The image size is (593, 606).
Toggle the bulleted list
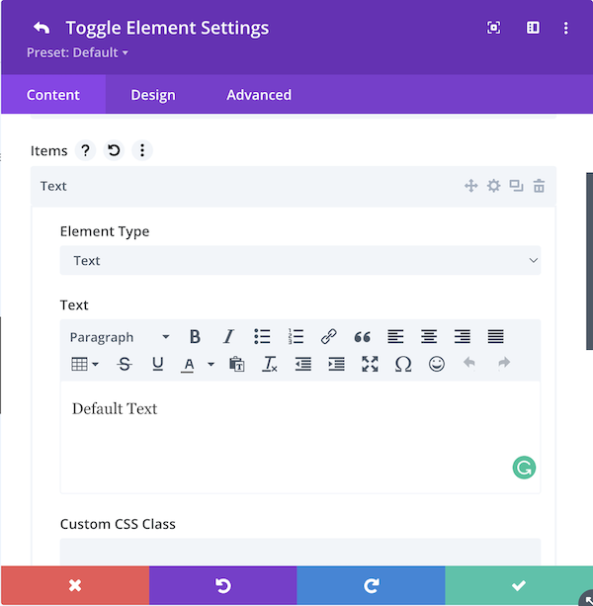coord(262,337)
